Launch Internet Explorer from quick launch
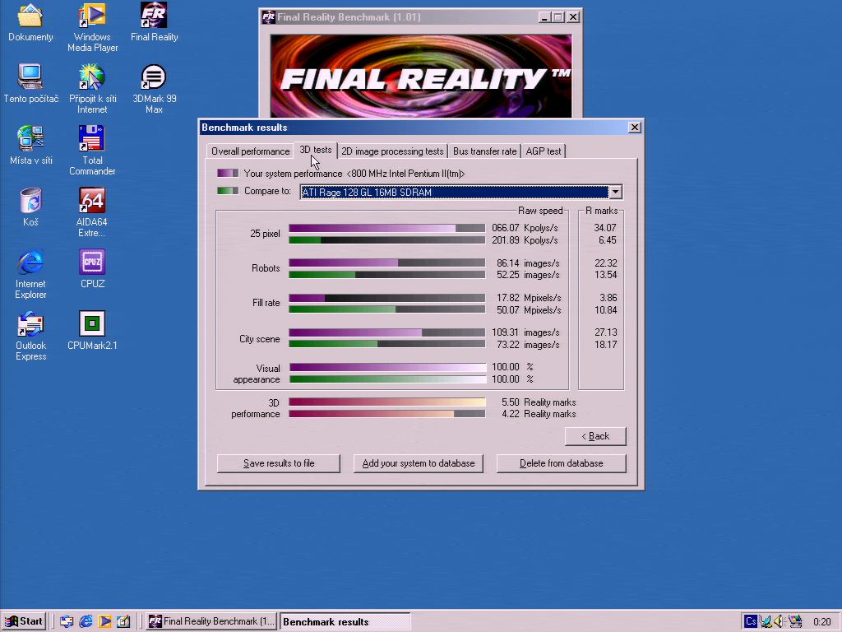842x632 pixels. [86, 621]
